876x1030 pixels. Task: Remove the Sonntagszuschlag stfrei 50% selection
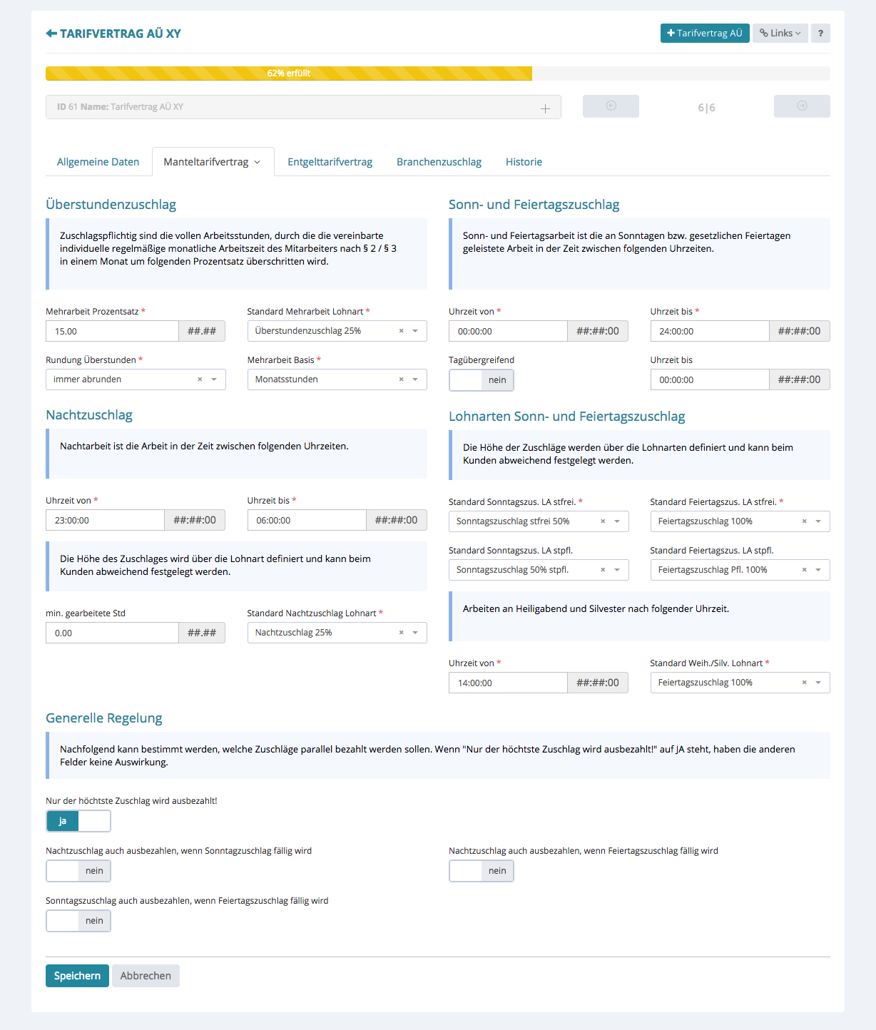603,521
